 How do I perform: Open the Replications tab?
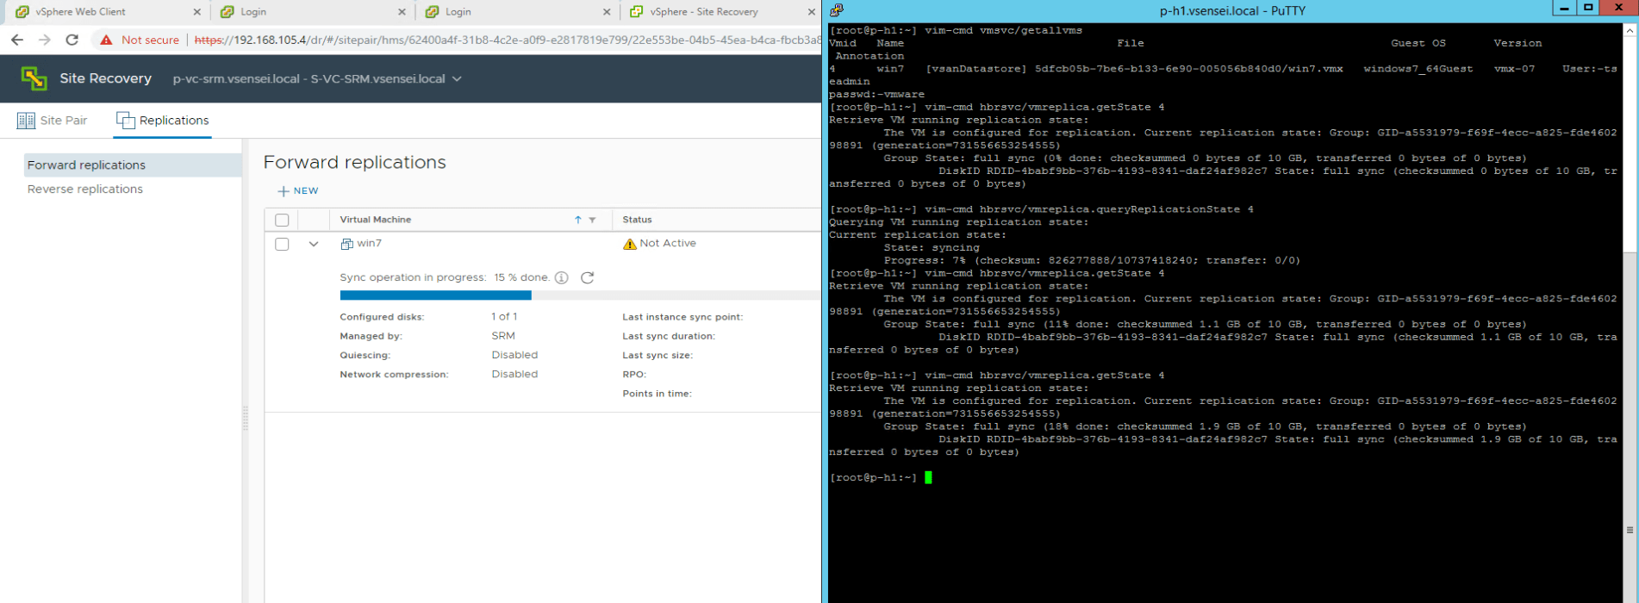tap(163, 121)
